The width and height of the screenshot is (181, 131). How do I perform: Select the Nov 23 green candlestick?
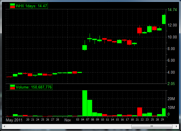click(149, 29)
